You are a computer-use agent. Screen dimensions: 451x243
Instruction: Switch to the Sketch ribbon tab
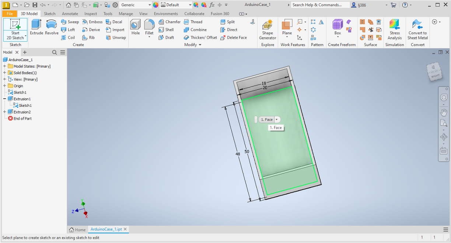tap(50, 14)
